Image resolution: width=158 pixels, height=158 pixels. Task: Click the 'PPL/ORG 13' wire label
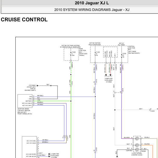point(109,68)
